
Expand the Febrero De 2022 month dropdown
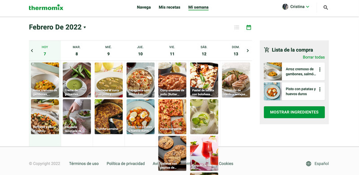point(85,27)
